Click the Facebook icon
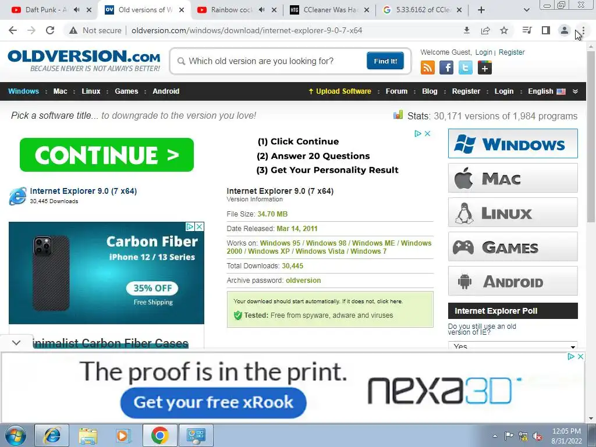 (446, 68)
